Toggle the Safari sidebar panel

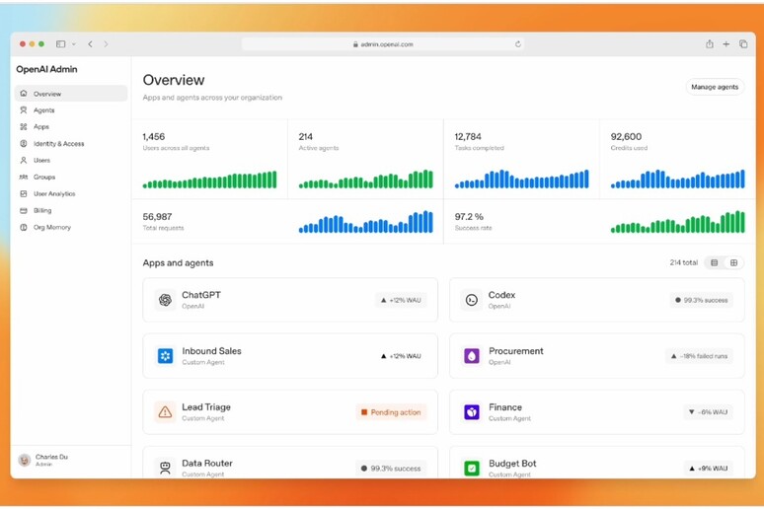[60, 44]
